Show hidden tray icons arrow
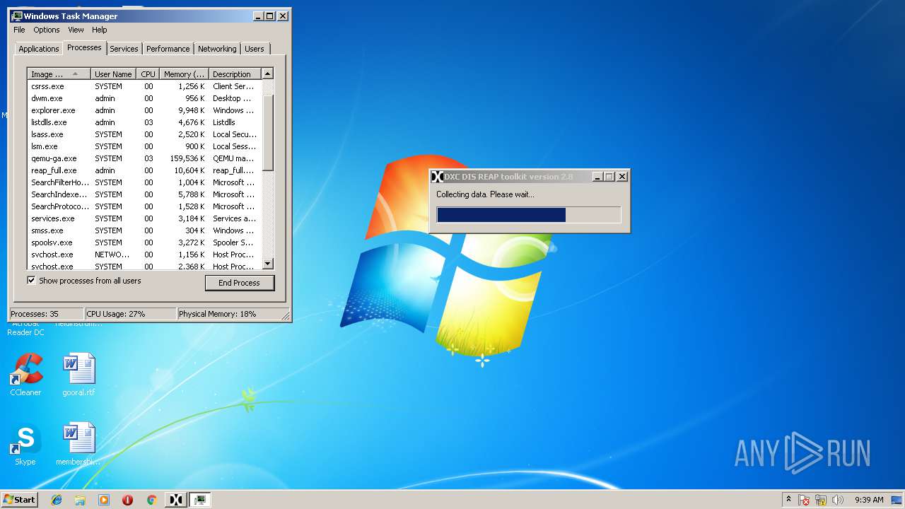The width and height of the screenshot is (905, 509). pos(788,499)
